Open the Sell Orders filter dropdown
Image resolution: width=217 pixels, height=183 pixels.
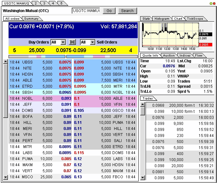tap(92, 42)
